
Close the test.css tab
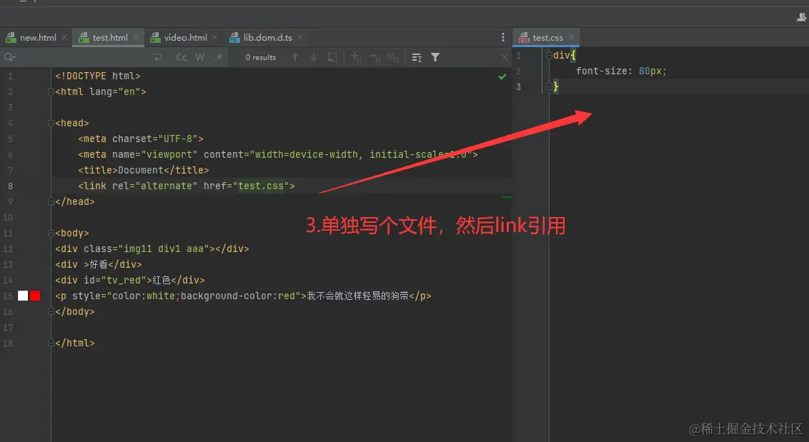click(571, 37)
